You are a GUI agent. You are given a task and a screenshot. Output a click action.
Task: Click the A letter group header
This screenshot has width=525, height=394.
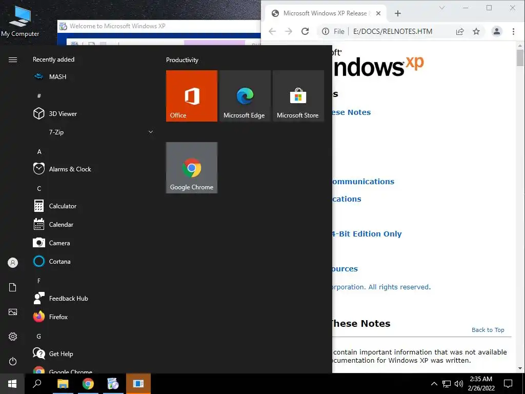click(39, 151)
